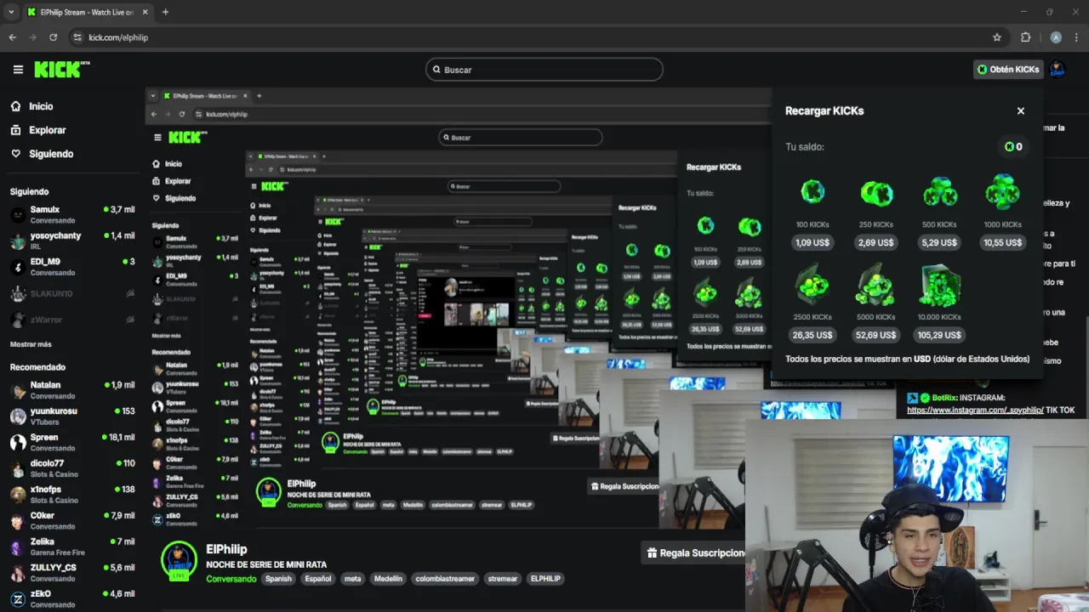Click ElPhilip streamer avatar with LIVE badge
The width and height of the screenshot is (1089, 612).
click(x=179, y=560)
